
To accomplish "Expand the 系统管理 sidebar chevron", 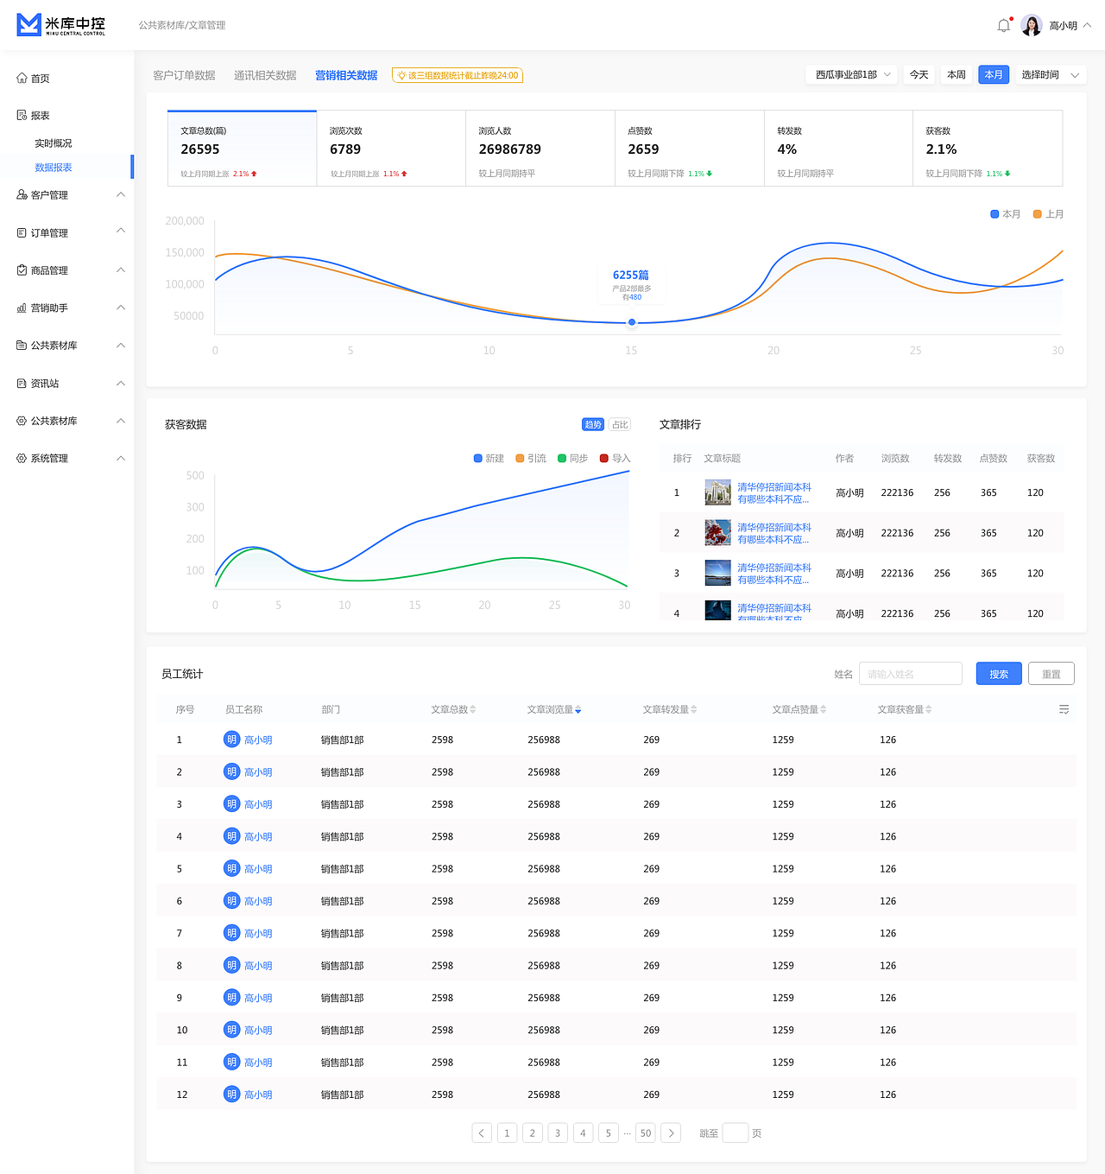I will (121, 459).
